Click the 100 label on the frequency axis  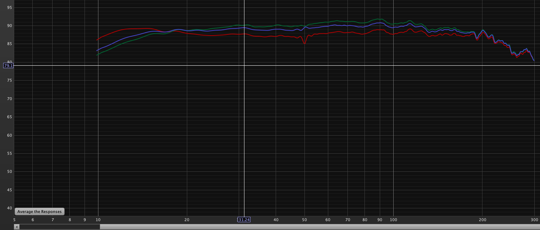pos(393,220)
